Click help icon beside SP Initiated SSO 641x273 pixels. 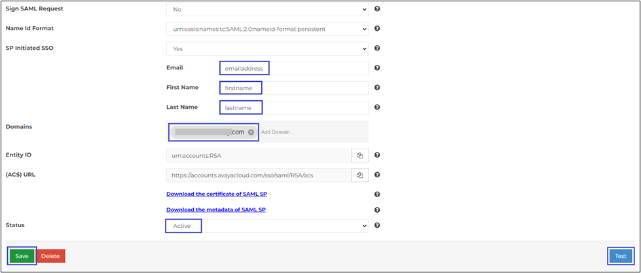point(377,48)
